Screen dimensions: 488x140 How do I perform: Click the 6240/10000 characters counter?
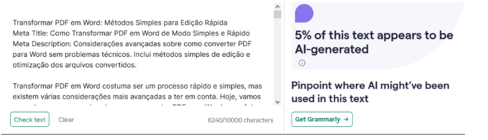[x=240, y=120]
